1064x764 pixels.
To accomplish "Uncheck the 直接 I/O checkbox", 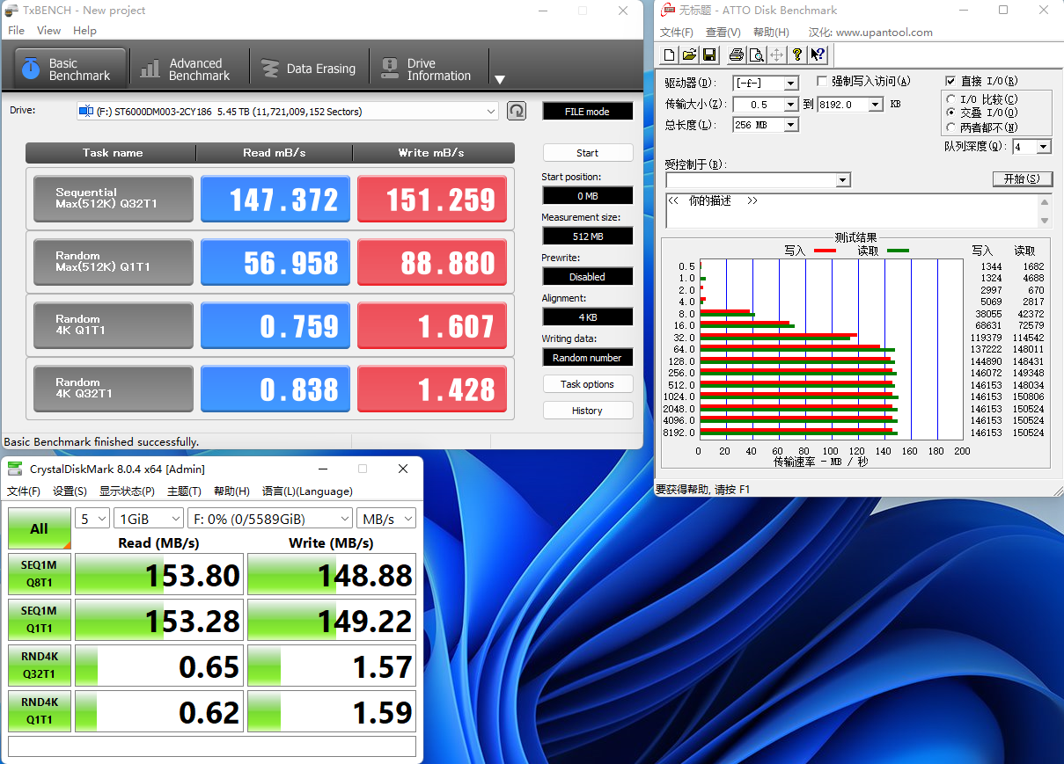I will click(950, 82).
